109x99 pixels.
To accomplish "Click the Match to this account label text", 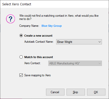I will 39,57.
